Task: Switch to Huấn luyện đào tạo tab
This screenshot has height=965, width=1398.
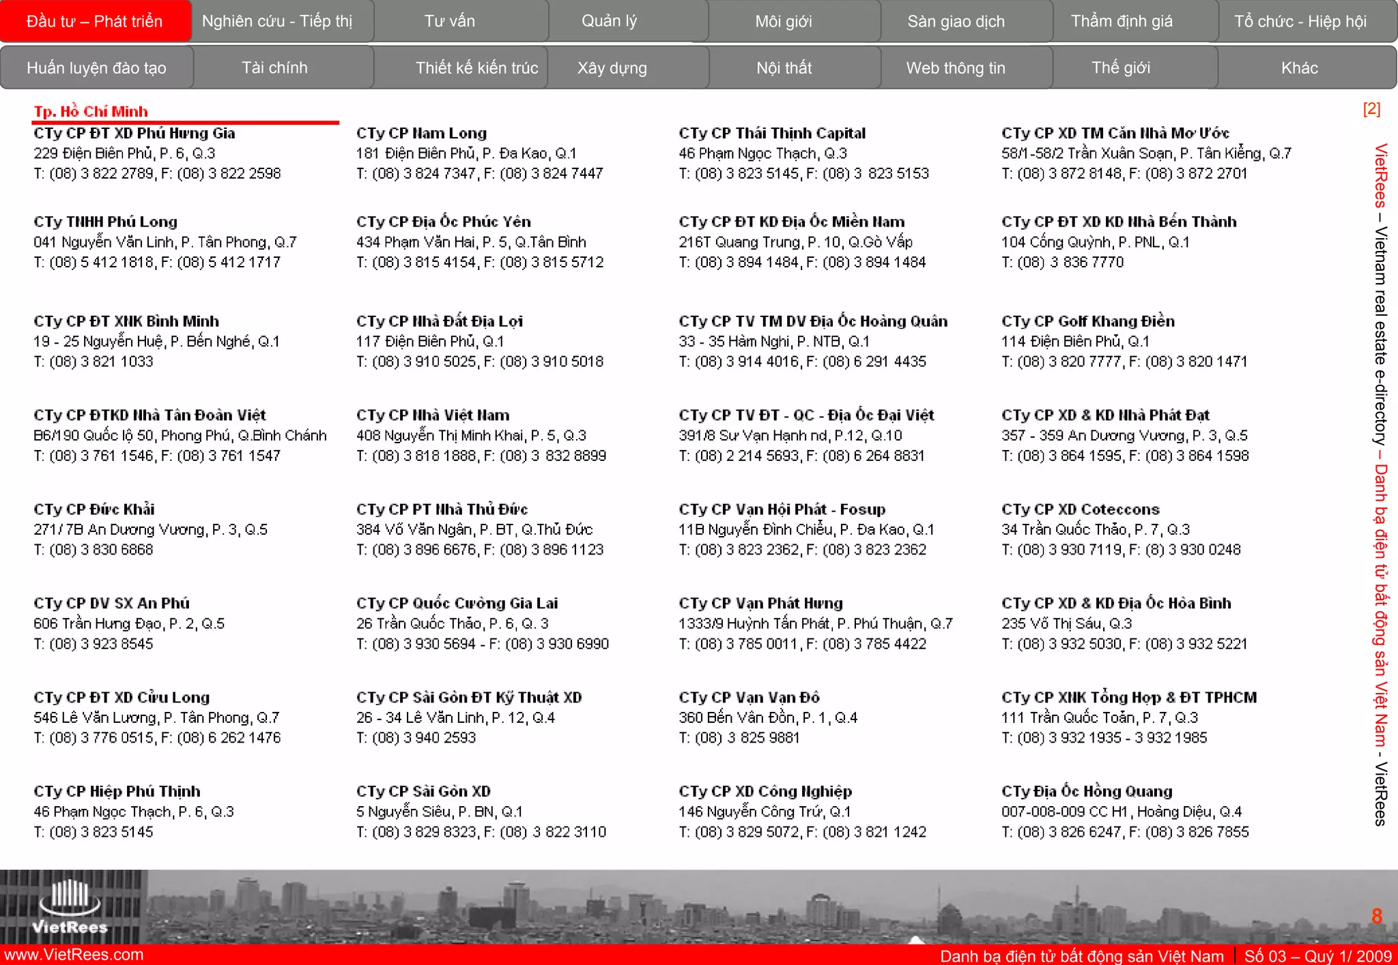Action: tap(96, 68)
